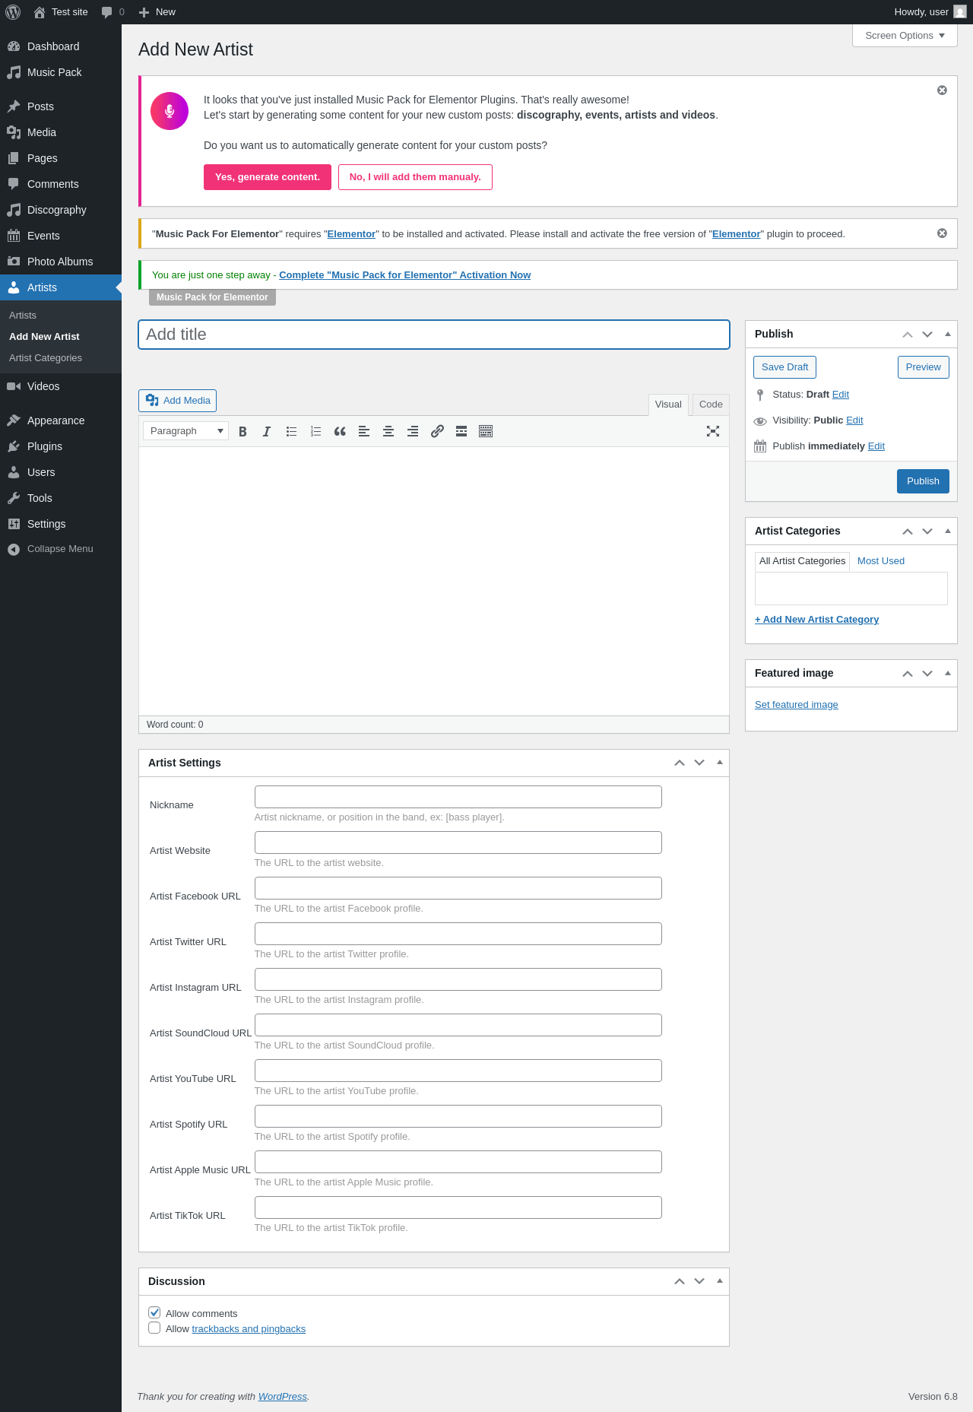The image size is (973, 1412).
Task: Click the Artist Spotify URL field
Action: [458, 1116]
